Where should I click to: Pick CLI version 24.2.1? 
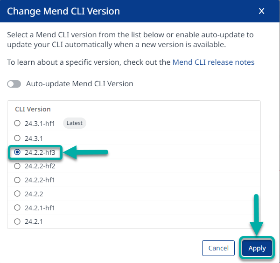coord(17,221)
